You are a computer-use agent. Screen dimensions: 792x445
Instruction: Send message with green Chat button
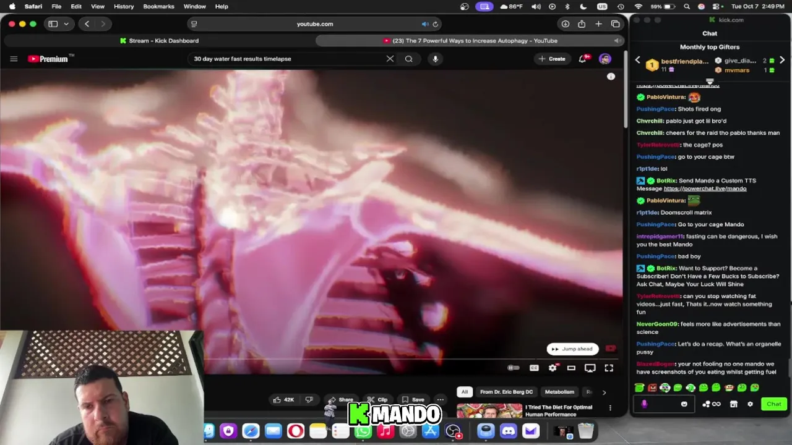point(774,404)
